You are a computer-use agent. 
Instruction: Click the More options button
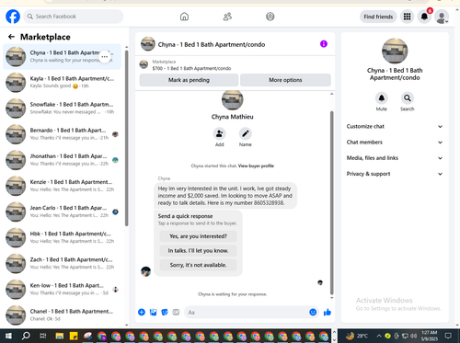pos(285,80)
